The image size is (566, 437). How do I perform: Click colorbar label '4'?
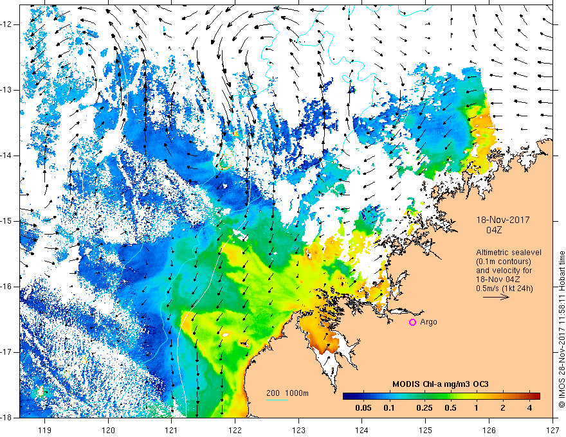coord(529,408)
